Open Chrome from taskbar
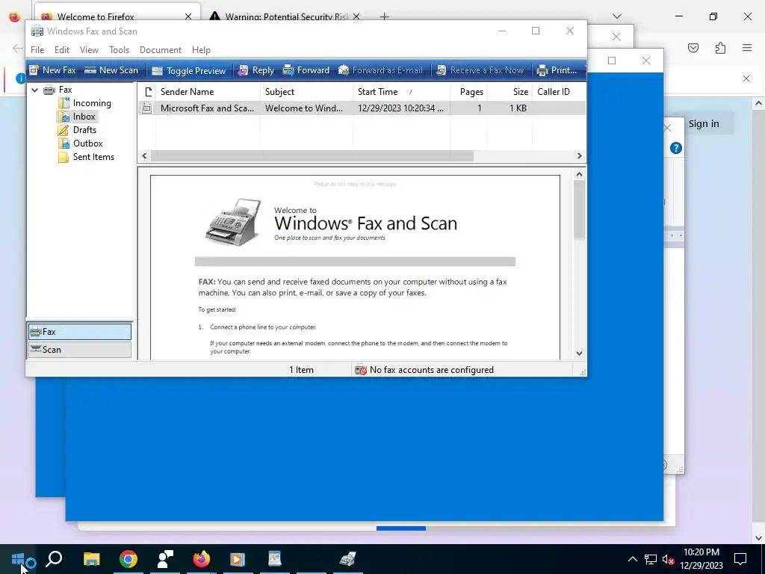Image resolution: width=765 pixels, height=574 pixels. 128,559
